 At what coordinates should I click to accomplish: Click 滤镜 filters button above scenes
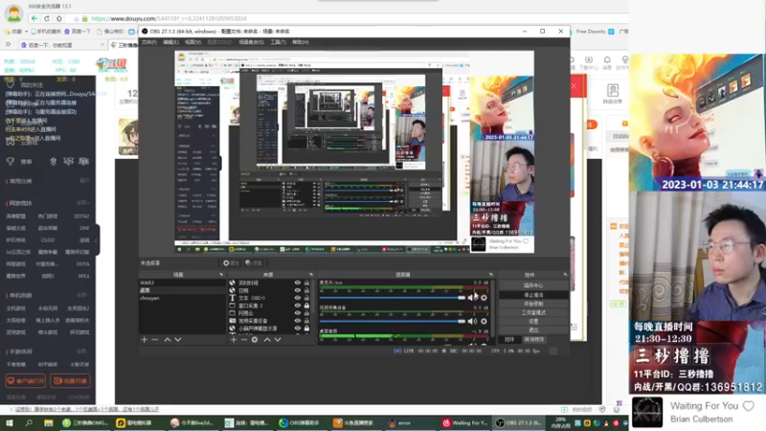pos(254,262)
